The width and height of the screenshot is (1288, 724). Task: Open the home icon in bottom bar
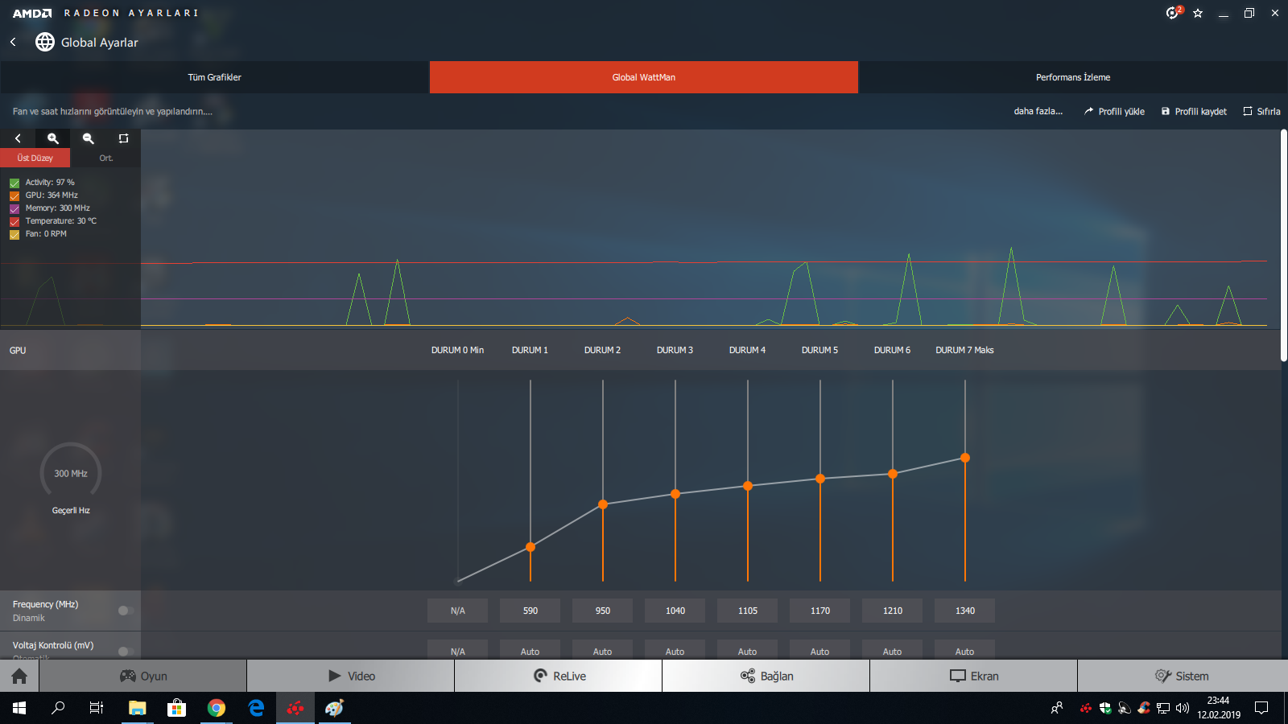(x=19, y=676)
